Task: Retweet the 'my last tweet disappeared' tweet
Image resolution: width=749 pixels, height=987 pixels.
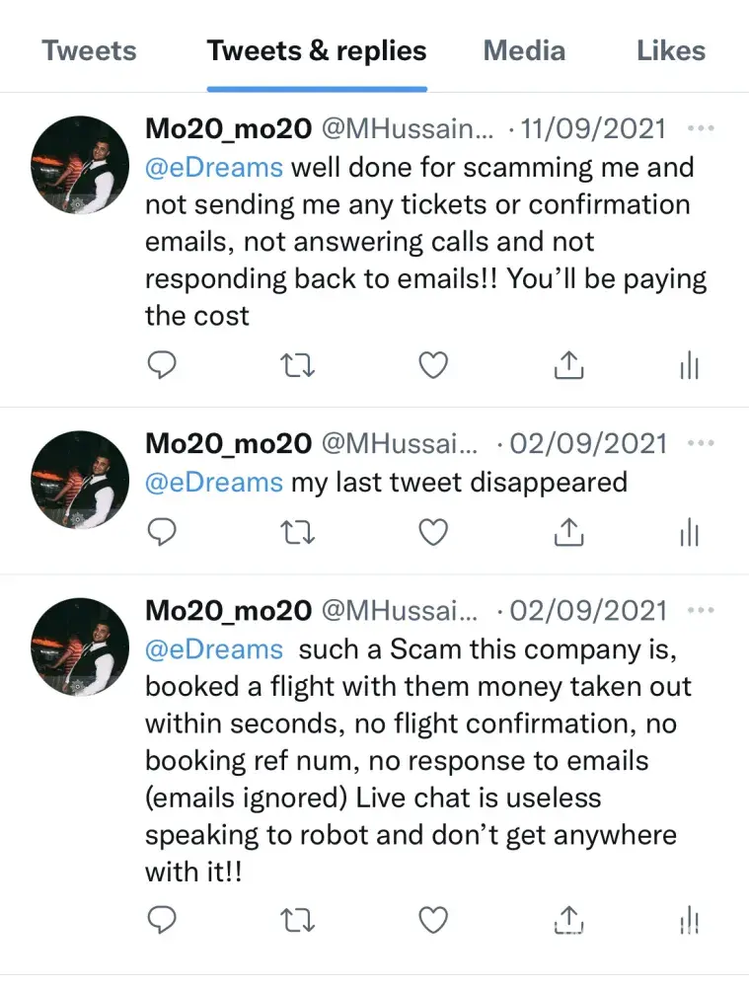Action: pyautogui.click(x=298, y=533)
